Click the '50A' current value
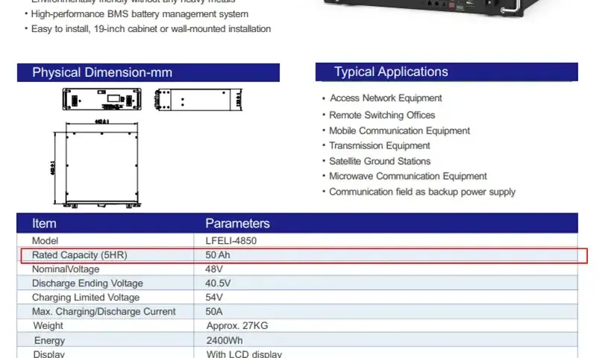Viewport: 602px width, 358px height. (x=214, y=312)
